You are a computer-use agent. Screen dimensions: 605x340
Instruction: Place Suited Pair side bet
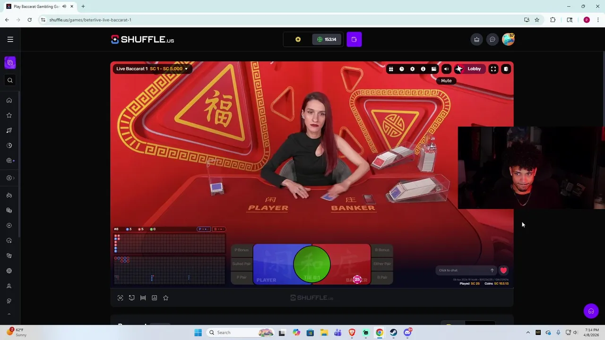[x=242, y=264]
